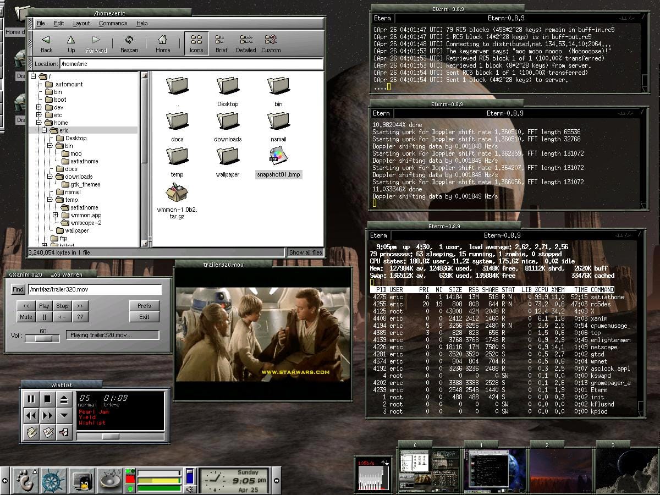Open the File menu
660x495 pixels.
[41, 23]
